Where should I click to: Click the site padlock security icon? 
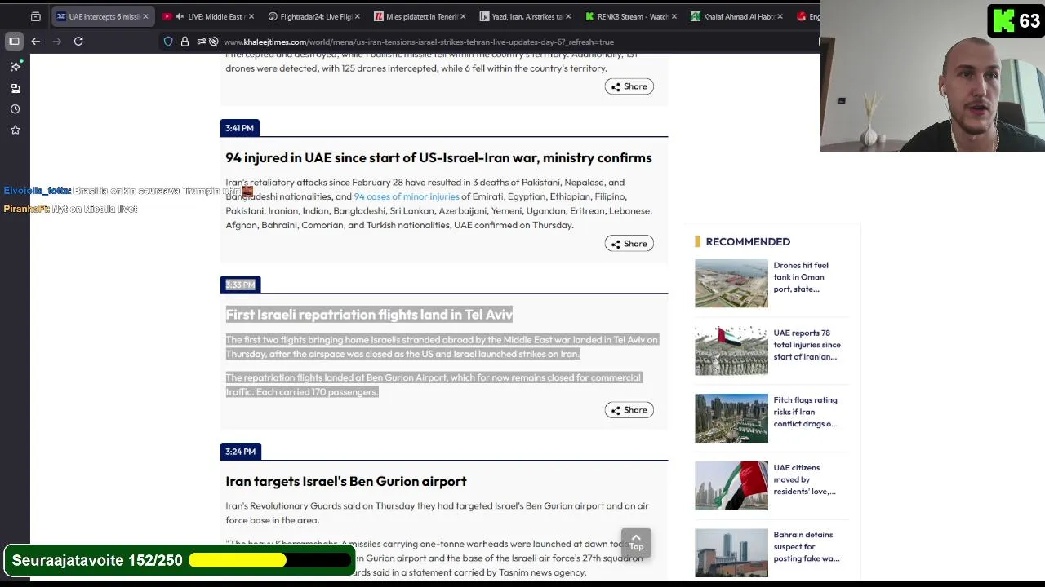[185, 42]
